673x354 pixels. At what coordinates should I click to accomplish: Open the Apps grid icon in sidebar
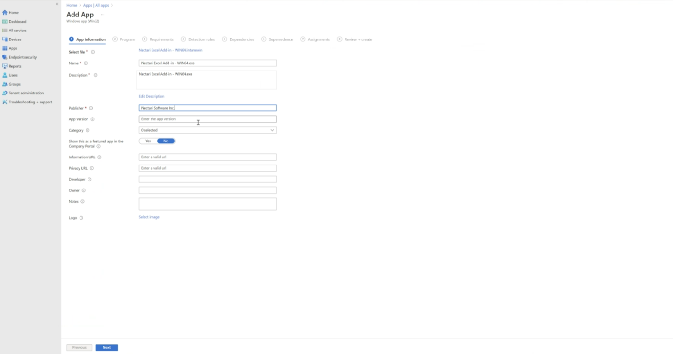(5, 48)
